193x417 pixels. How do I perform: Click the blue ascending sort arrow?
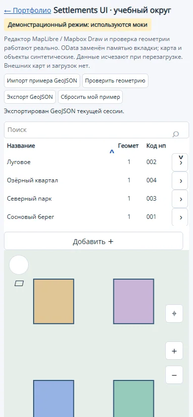(x=112, y=152)
